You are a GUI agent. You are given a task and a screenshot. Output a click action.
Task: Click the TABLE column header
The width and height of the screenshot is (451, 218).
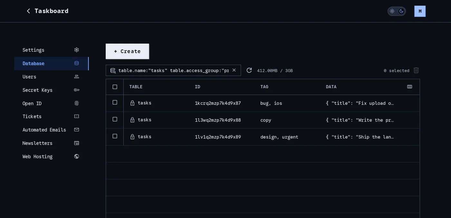pyautogui.click(x=136, y=87)
